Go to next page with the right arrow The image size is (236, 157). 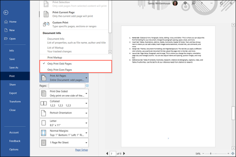click(x=124, y=153)
